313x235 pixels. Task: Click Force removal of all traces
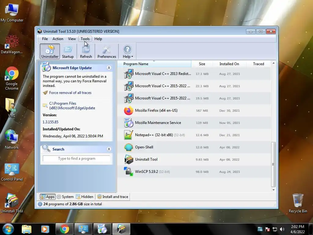click(x=70, y=93)
